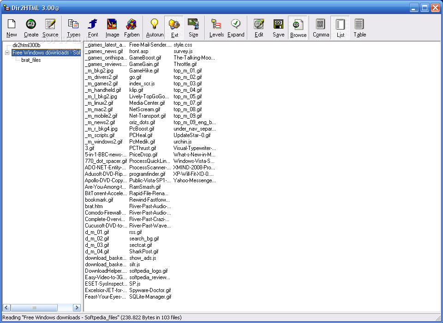Select file 3.gif
Screen dimensions: 443x323
click(90, 148)
